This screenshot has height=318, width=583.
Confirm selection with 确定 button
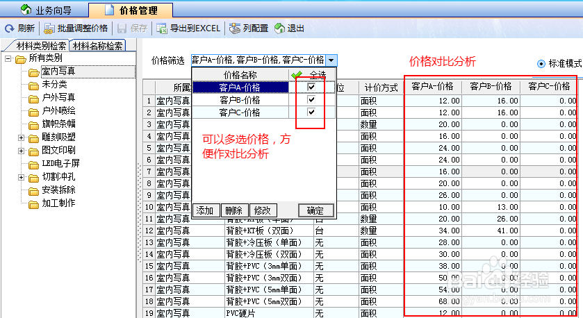click(x=315, y=210)
